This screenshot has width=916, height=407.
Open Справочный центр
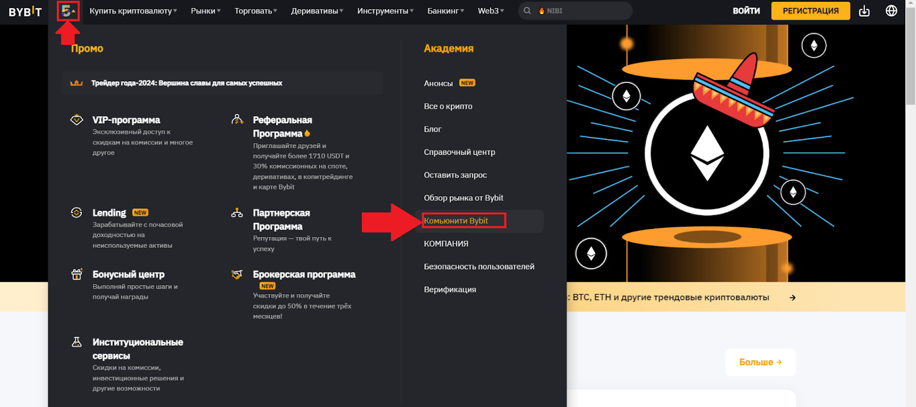point(460,152)
